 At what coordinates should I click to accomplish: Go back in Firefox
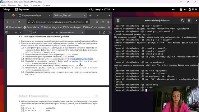point(7,22)
